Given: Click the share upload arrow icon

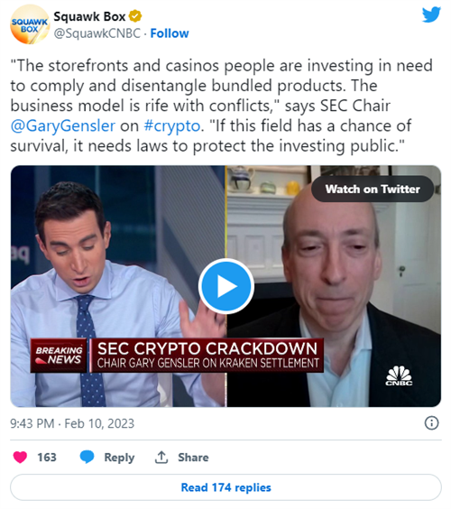Looking at the screenshot, I should (x=161, y=457).
